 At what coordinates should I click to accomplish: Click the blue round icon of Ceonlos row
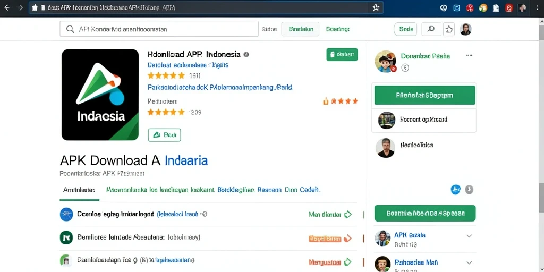tap(66, 215)
